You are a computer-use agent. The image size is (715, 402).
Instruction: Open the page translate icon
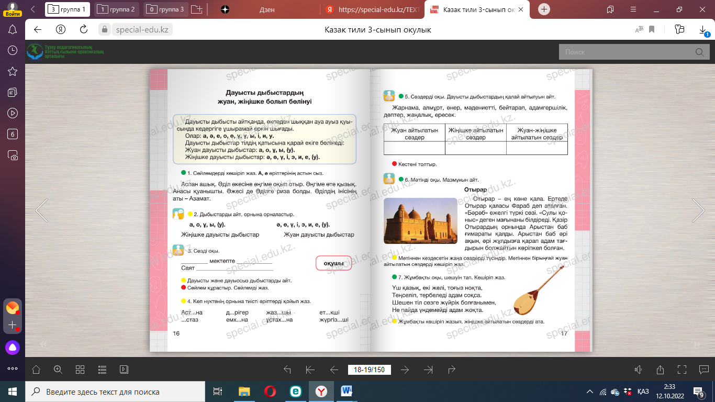[x=639, y=30]
